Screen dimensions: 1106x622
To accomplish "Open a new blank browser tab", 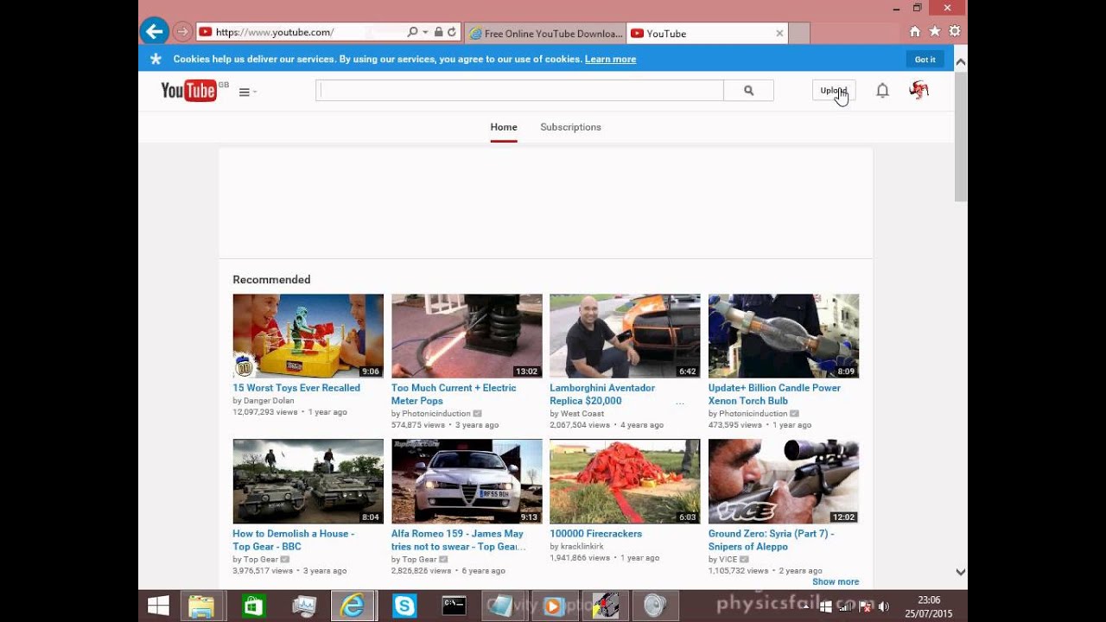I will [x=799, y=34].
